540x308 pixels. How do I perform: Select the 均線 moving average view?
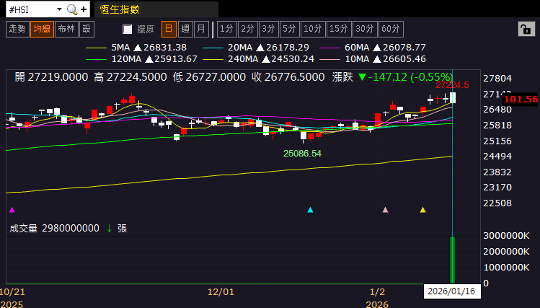(42, 29)
